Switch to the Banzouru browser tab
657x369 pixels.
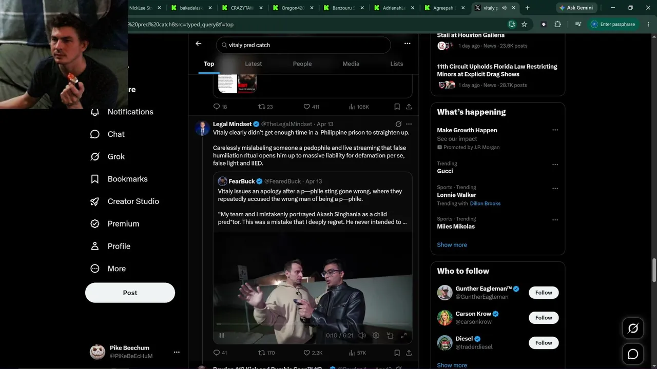pos(342,8)
